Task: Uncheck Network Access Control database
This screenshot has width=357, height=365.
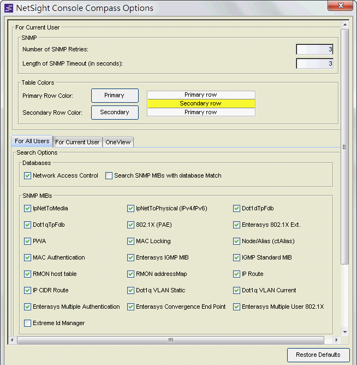Action: tap(27, 175)
